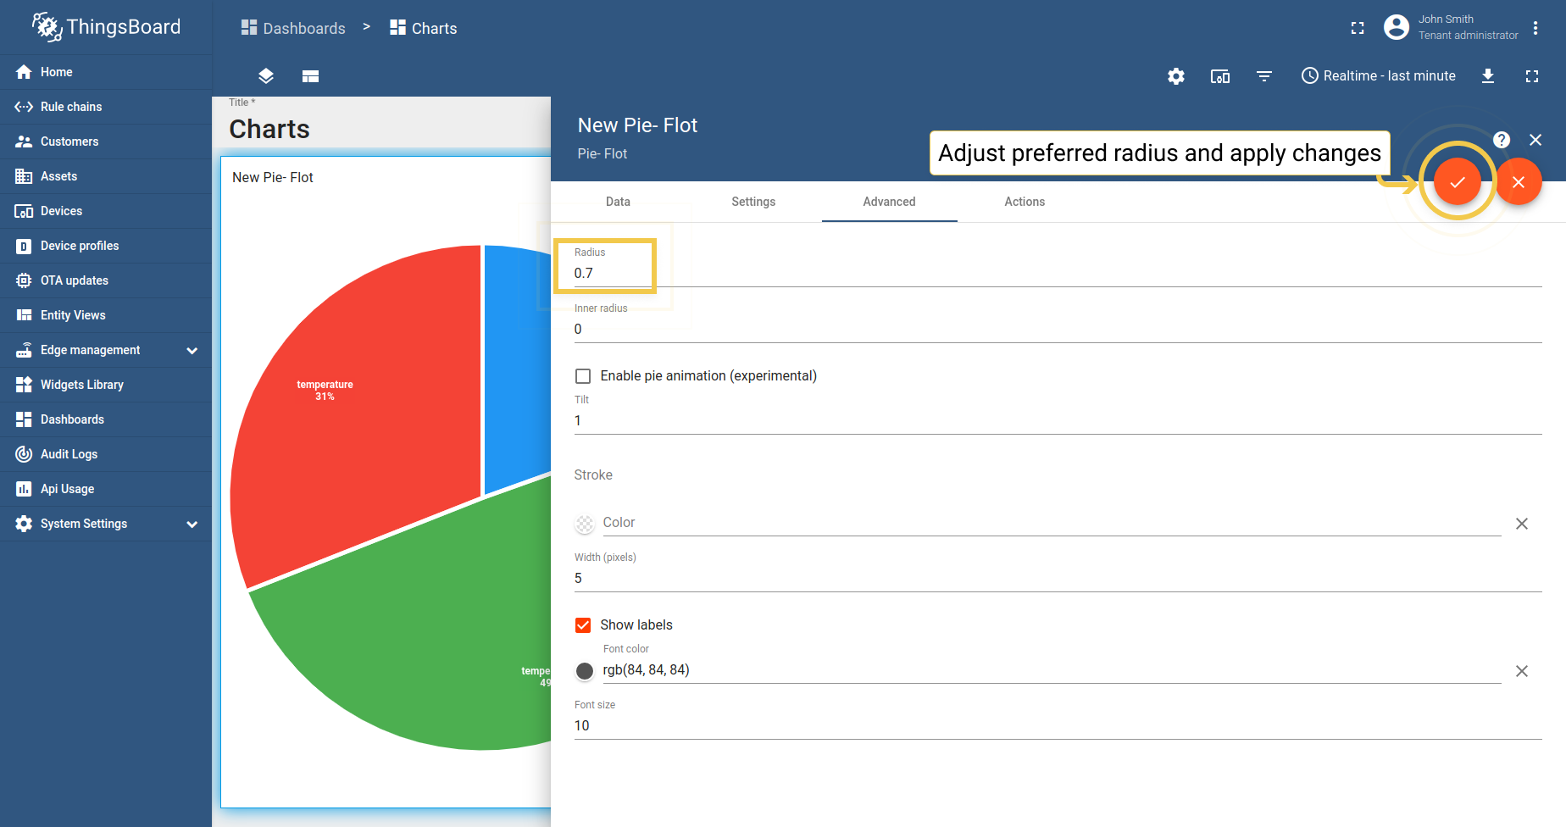Switch to the Settings tab

[753, 202]
